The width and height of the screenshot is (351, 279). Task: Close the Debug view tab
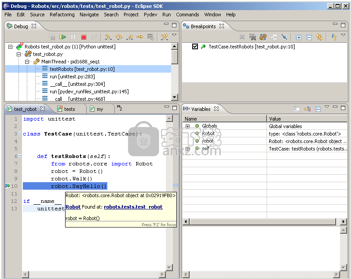pyautogui.click(x=34, y=26)
